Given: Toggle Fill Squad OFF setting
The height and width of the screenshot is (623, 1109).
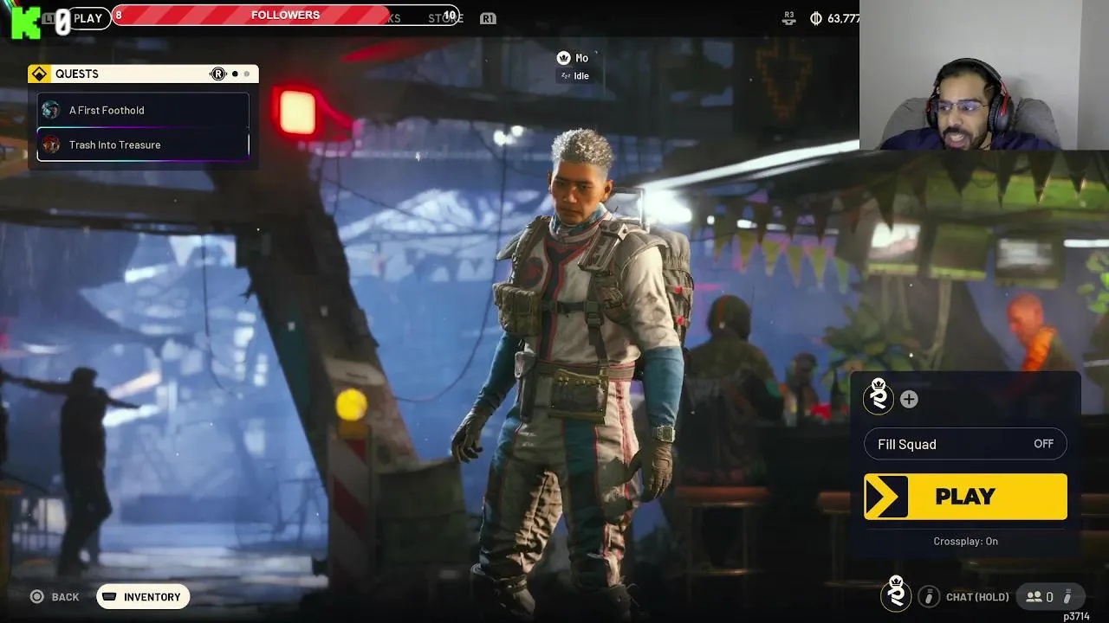Looking at the screenshot, I should click(965, 444).
